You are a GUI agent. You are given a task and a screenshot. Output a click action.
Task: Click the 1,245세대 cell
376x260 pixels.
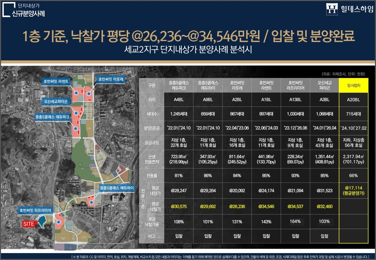click(x=179, y=114)
